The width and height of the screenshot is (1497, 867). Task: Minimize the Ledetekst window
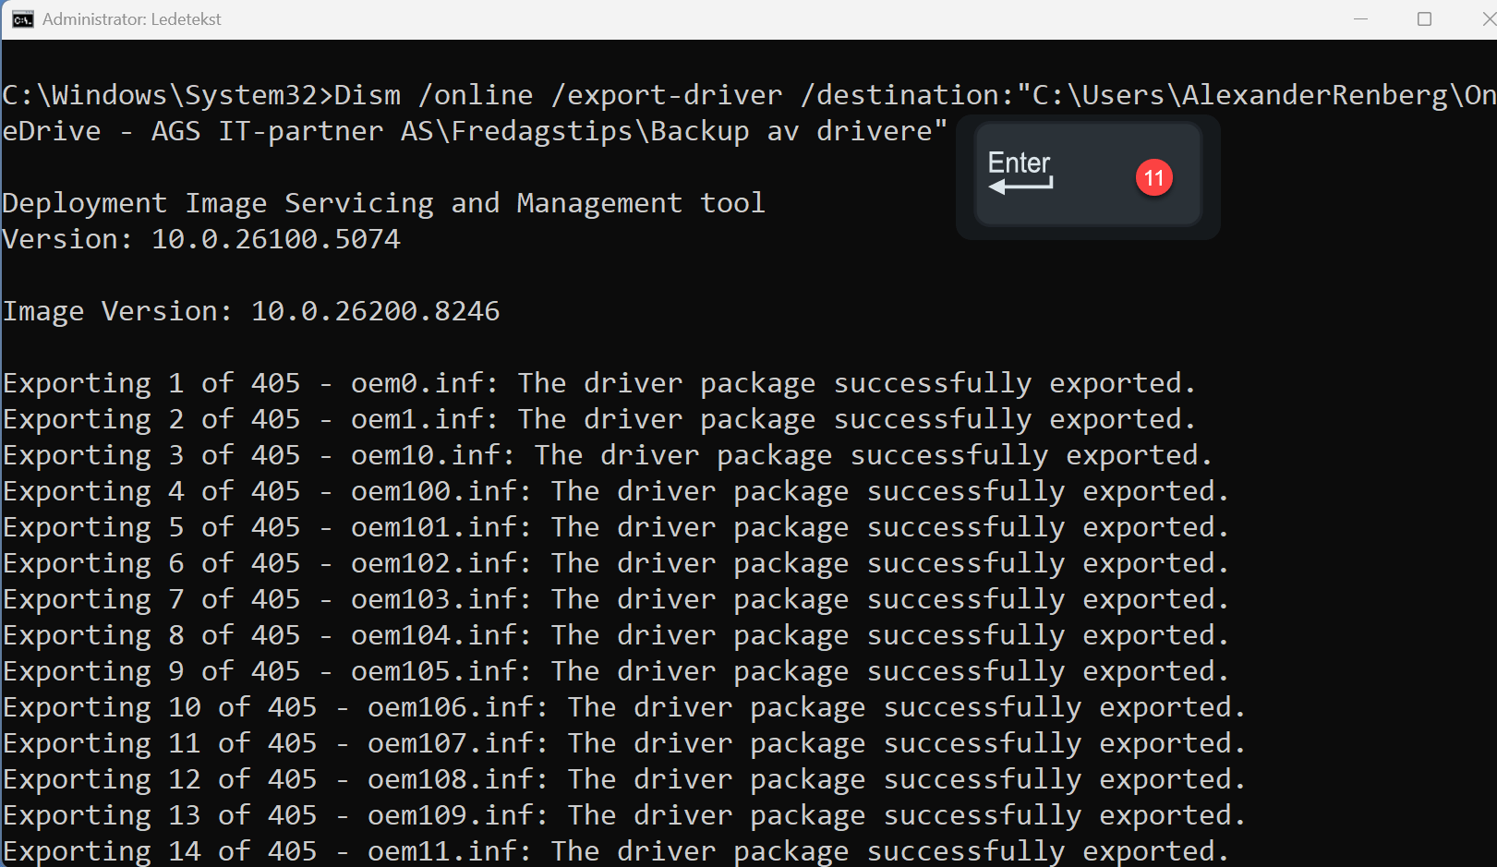click(1360, 19)
